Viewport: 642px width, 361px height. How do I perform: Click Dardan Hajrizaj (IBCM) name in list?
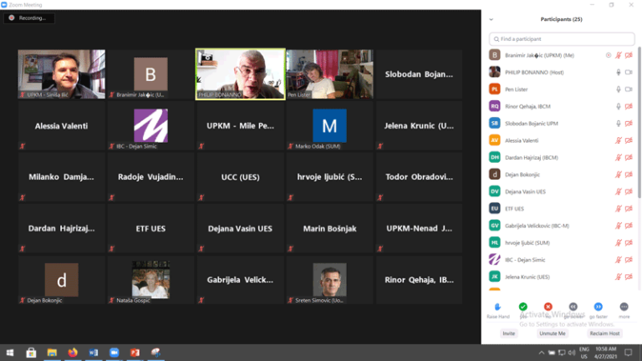pyautogui.click(x=532, y=158)
